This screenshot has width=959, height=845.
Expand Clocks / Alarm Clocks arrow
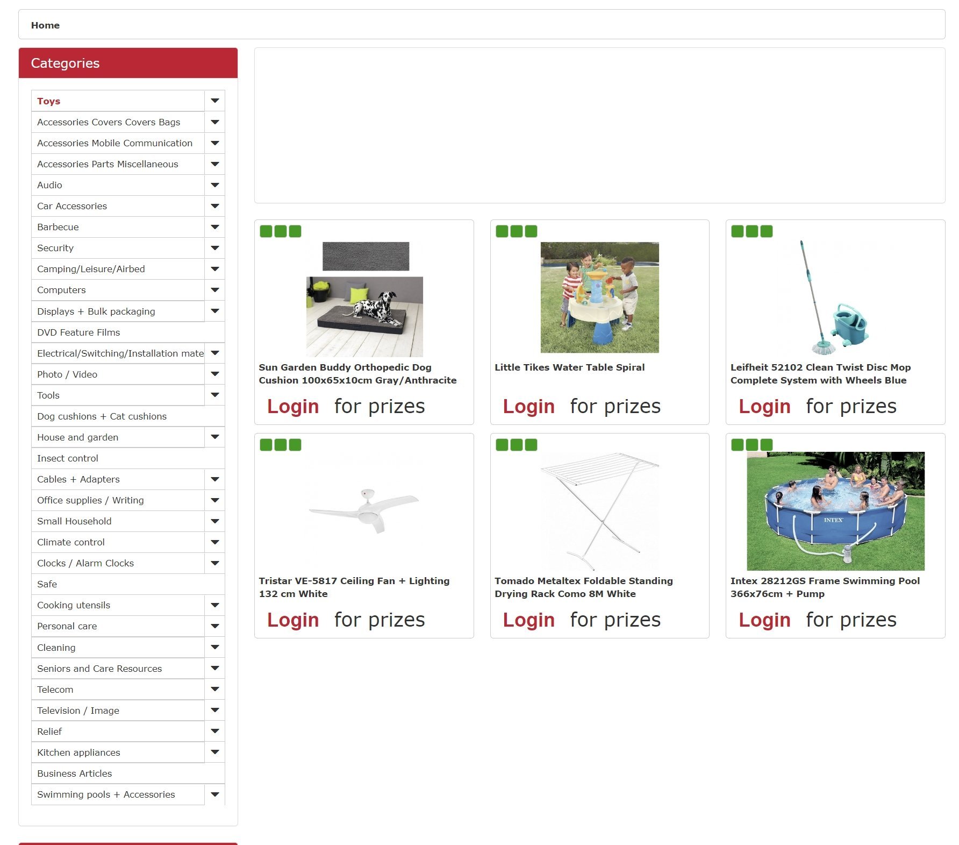pyautogui.click(x=214, y=563)
